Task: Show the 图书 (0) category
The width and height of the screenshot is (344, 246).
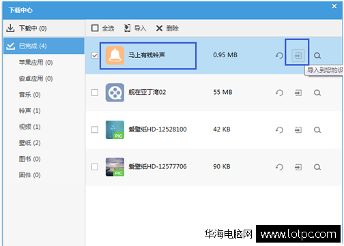Action: point(29,159)
